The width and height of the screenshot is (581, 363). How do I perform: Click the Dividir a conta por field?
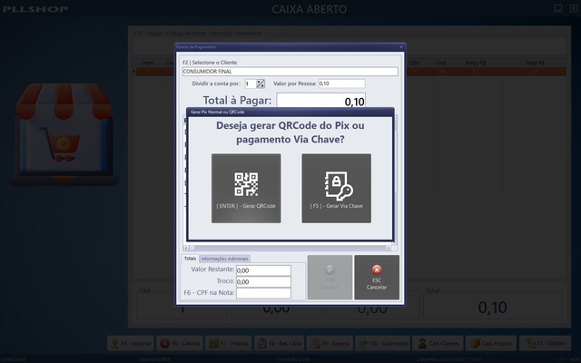[251, 83]
